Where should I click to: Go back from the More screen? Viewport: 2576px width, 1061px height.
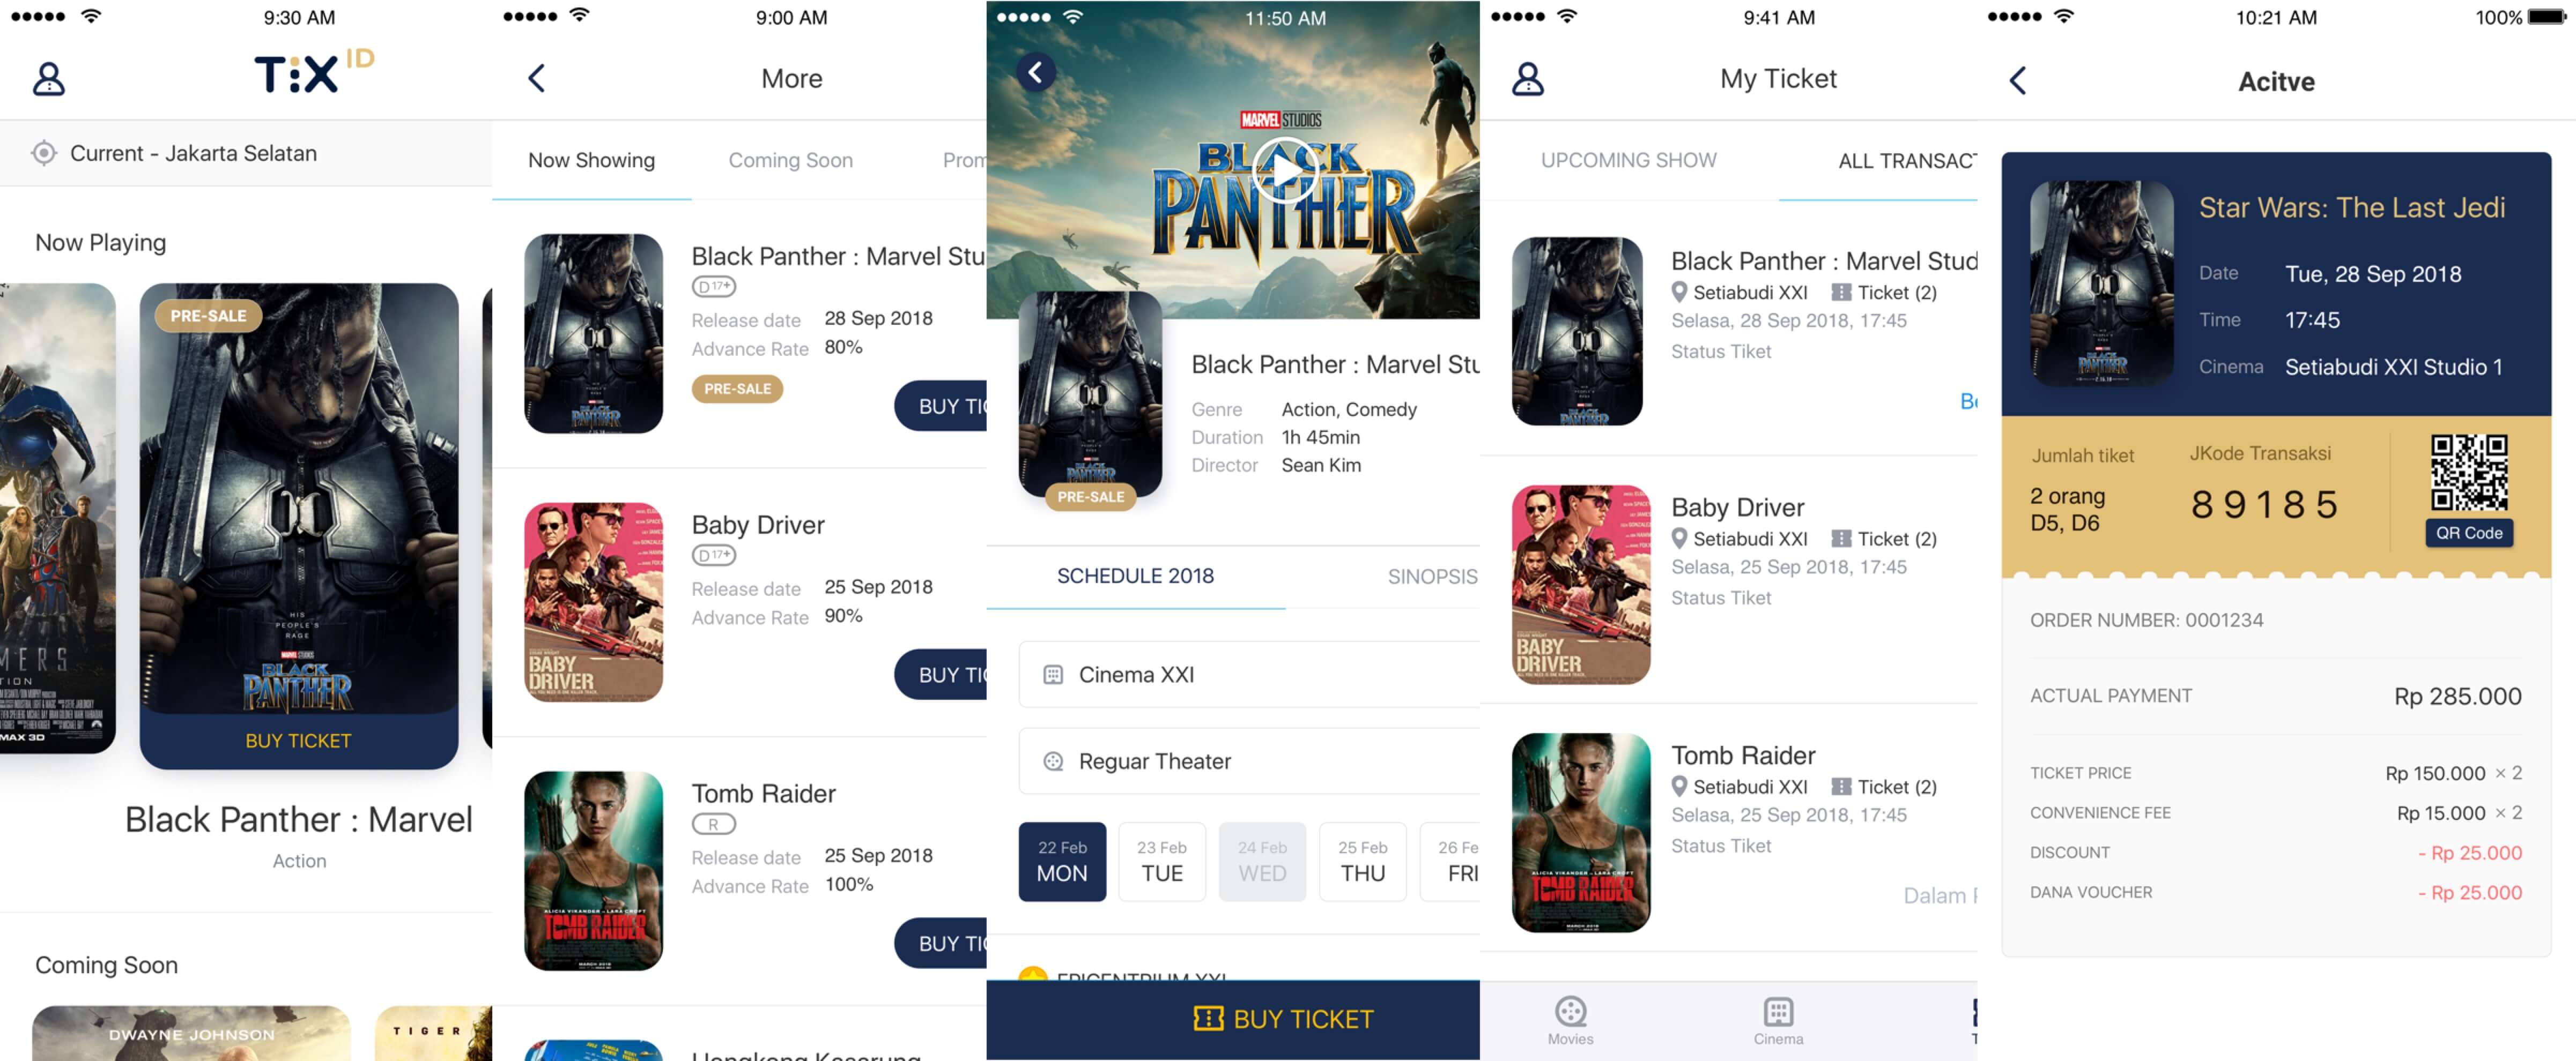click(537, 78)
